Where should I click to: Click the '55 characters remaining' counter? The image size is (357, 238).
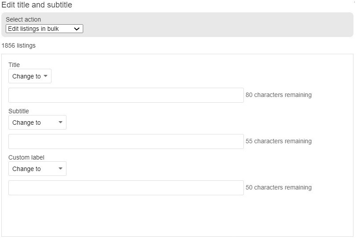click(279, 141)
